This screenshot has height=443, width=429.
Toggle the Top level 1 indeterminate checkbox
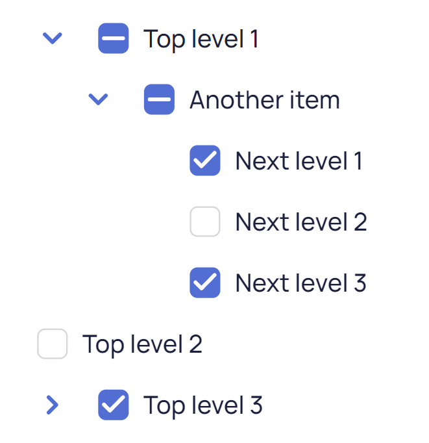pyautogui.click(x=114, y=39)
